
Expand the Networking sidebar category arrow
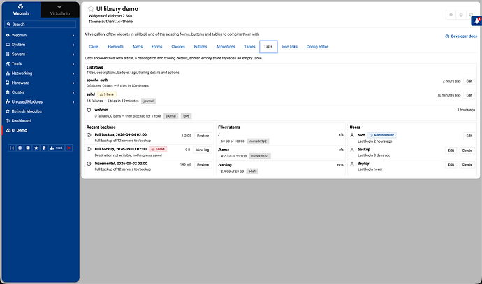coord(73,73)
